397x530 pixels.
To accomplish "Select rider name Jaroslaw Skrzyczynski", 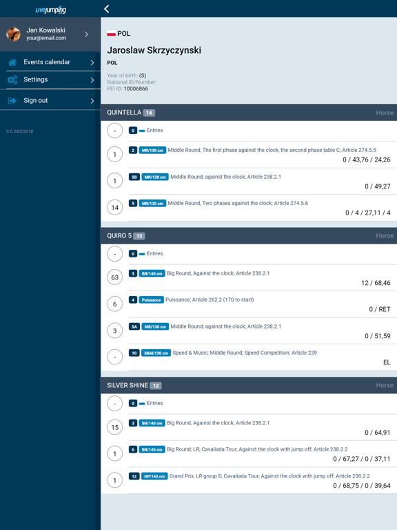I will click(154, 50).
